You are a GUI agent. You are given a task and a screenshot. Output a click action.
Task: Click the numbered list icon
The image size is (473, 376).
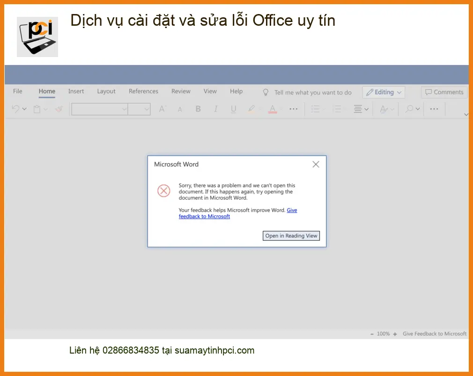point(337,109)
